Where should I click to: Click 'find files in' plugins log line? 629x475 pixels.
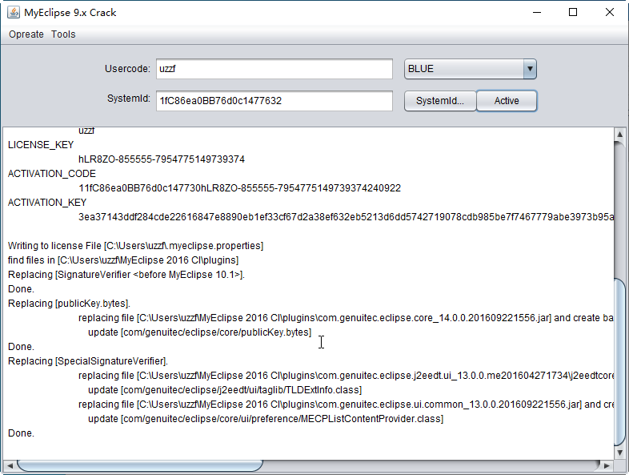pos(123,260)
